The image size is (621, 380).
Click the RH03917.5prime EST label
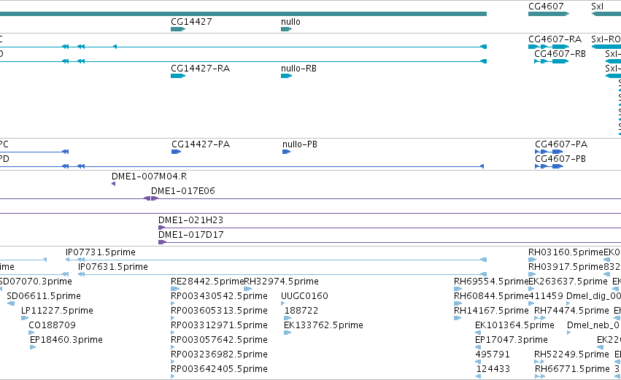[566, 267]
